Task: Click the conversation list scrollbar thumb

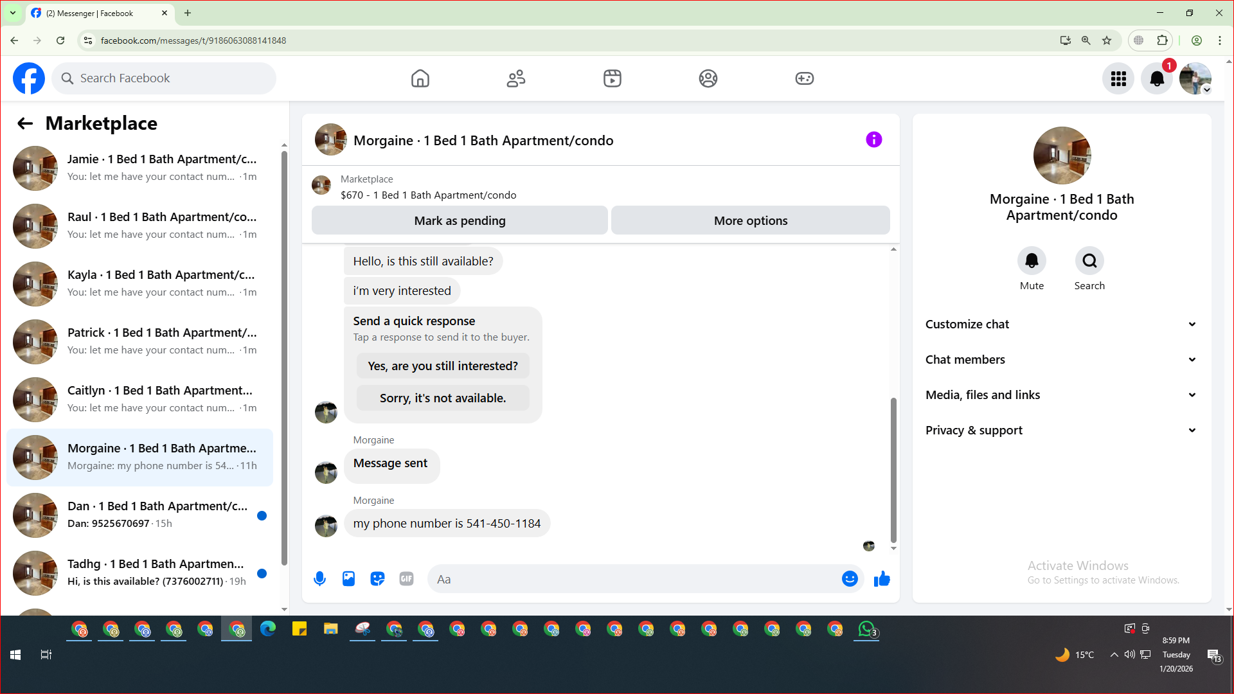Action: coord(284,358)
